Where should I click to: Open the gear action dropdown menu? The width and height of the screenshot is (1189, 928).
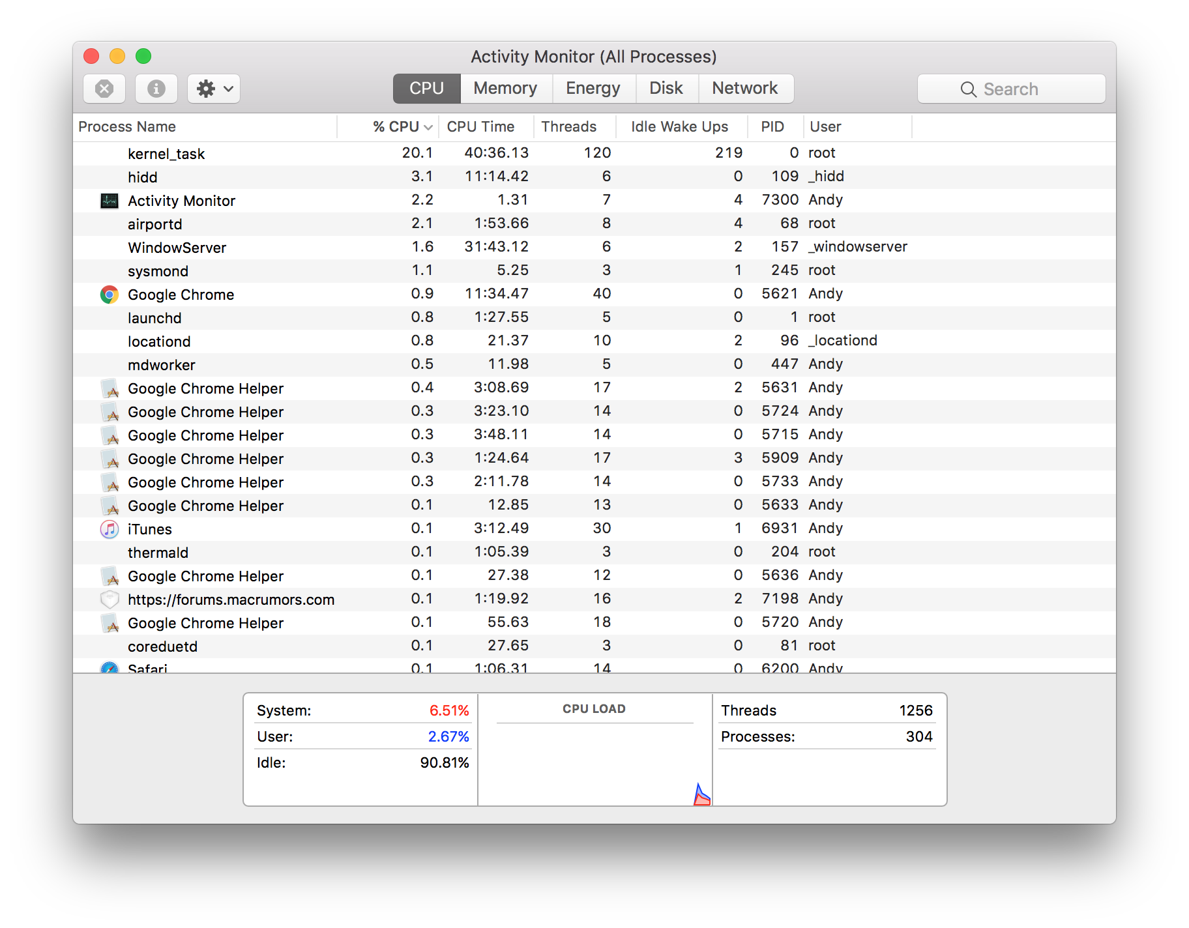214,89
